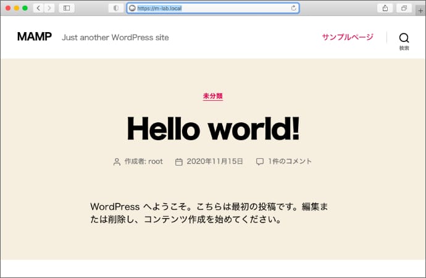Open the Share button in toolbar

coord(385,8)
